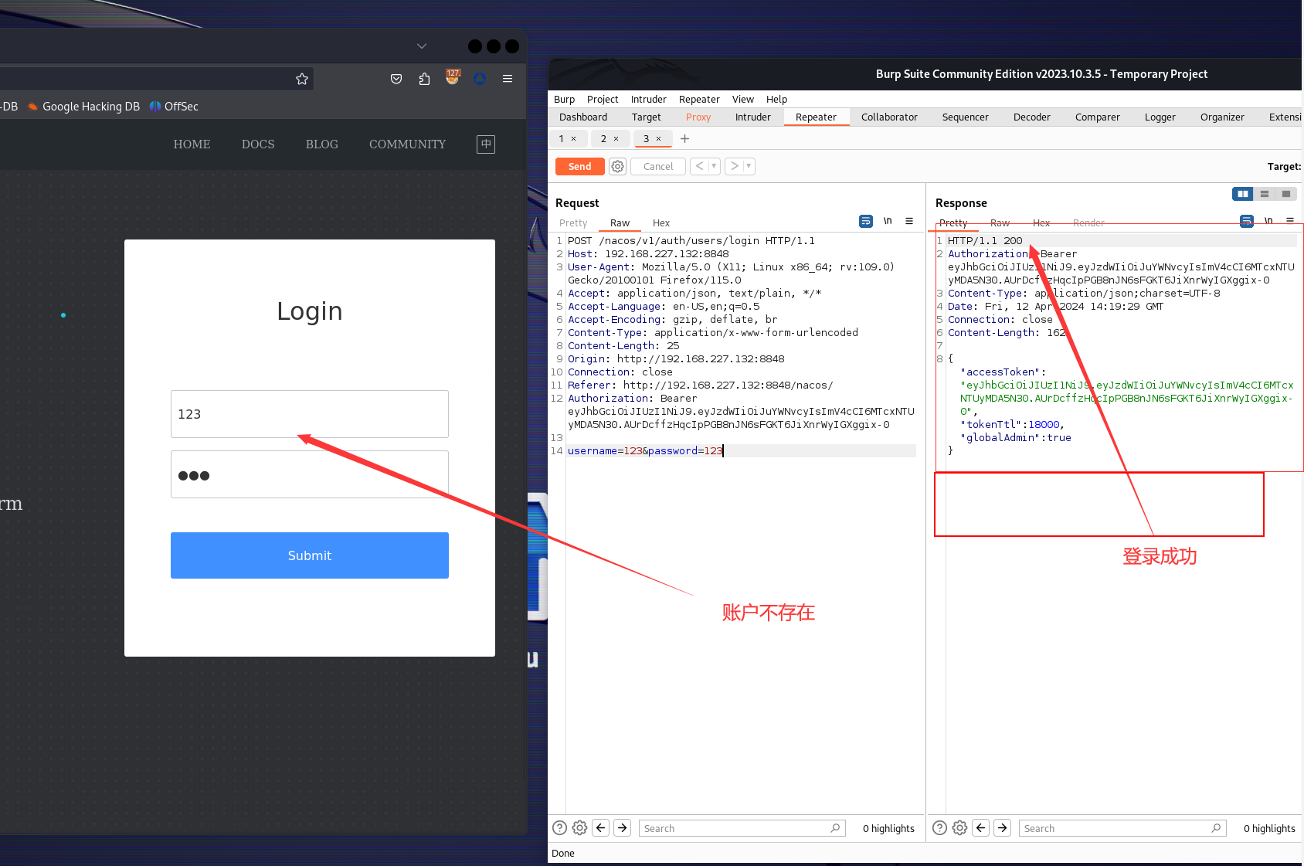Show Response in Render view
The image size is (1304, 866).
coord(1088,223)
